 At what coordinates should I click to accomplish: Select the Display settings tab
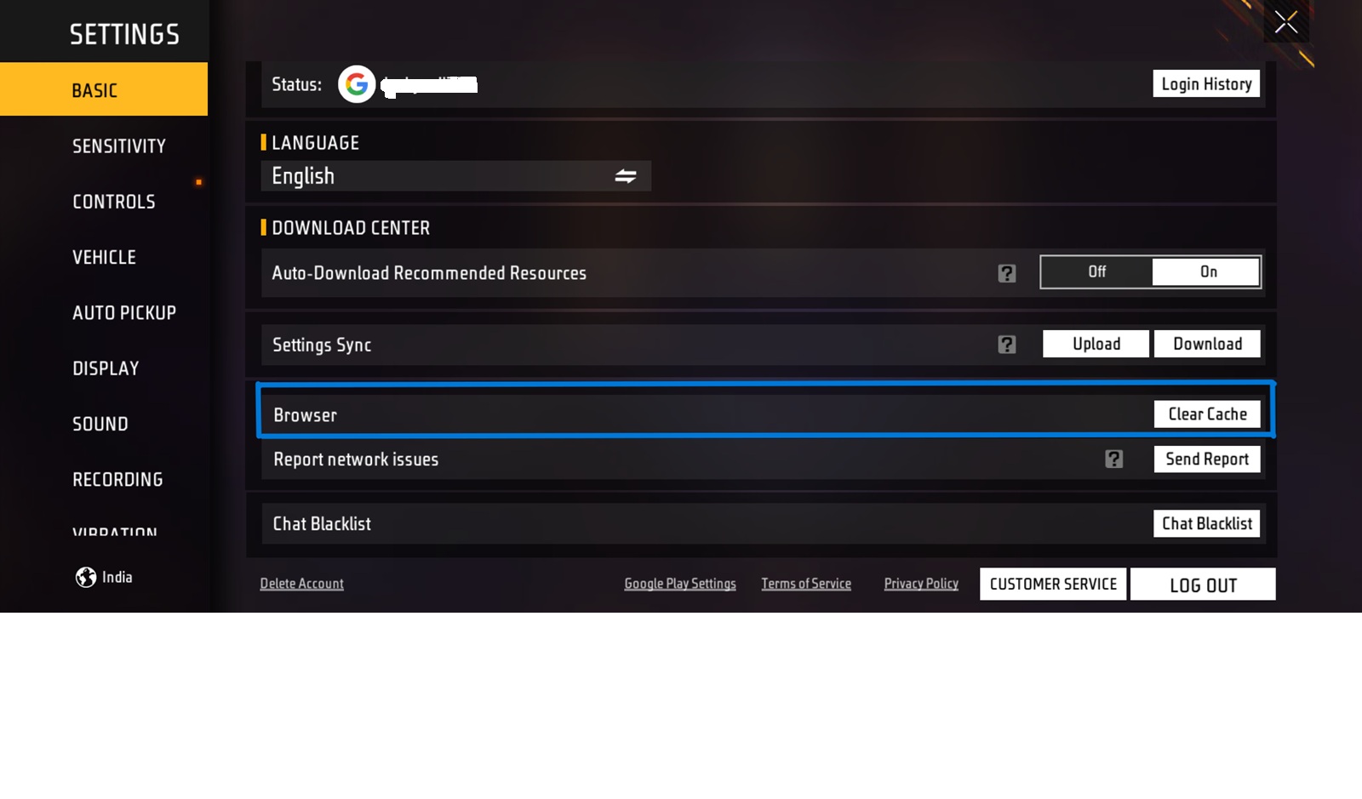click(106, 368)
